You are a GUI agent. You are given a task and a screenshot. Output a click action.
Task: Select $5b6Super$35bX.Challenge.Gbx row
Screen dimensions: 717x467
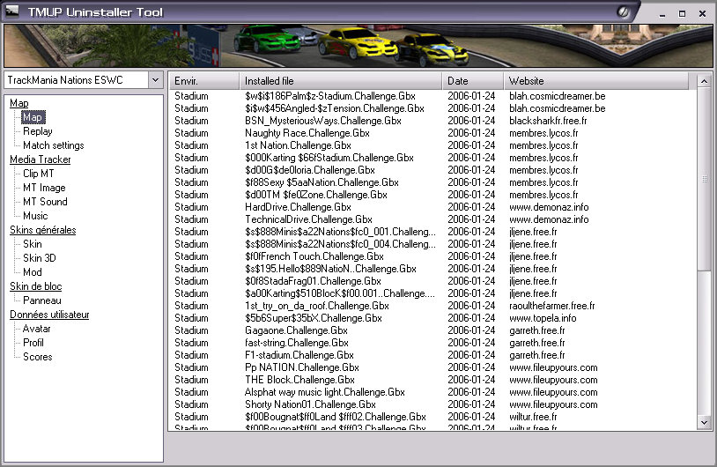[432, 318]
